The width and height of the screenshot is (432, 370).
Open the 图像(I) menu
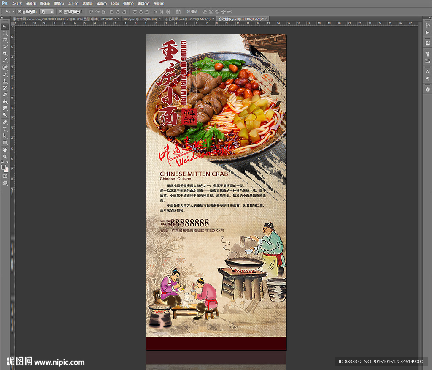[45, 3]
